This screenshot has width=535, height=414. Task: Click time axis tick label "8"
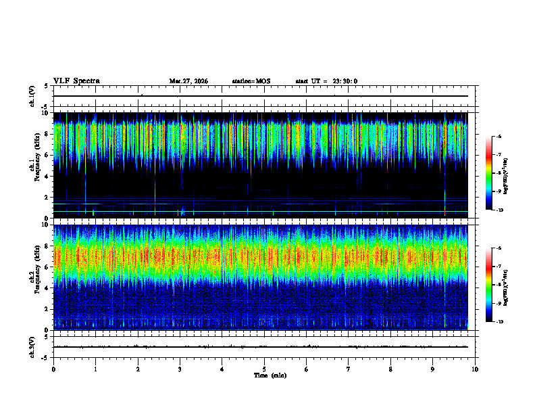(x=390, y=369)
